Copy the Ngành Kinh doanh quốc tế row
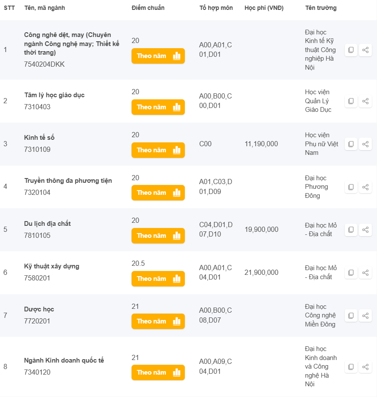Screen dimensions: 377x397 [351, 367]
